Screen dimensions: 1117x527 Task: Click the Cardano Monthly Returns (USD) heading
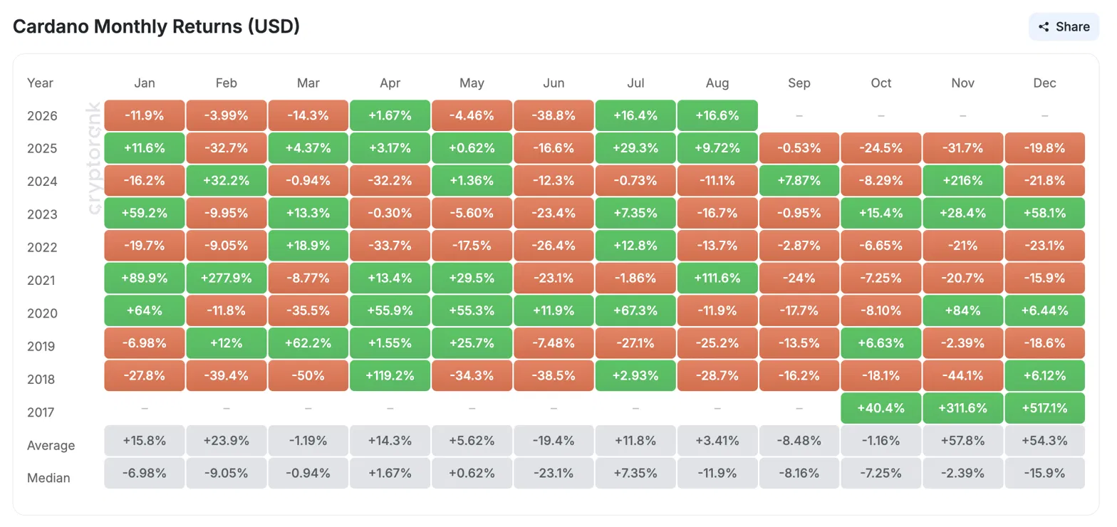pyautogui.click(x=157, y=27)
